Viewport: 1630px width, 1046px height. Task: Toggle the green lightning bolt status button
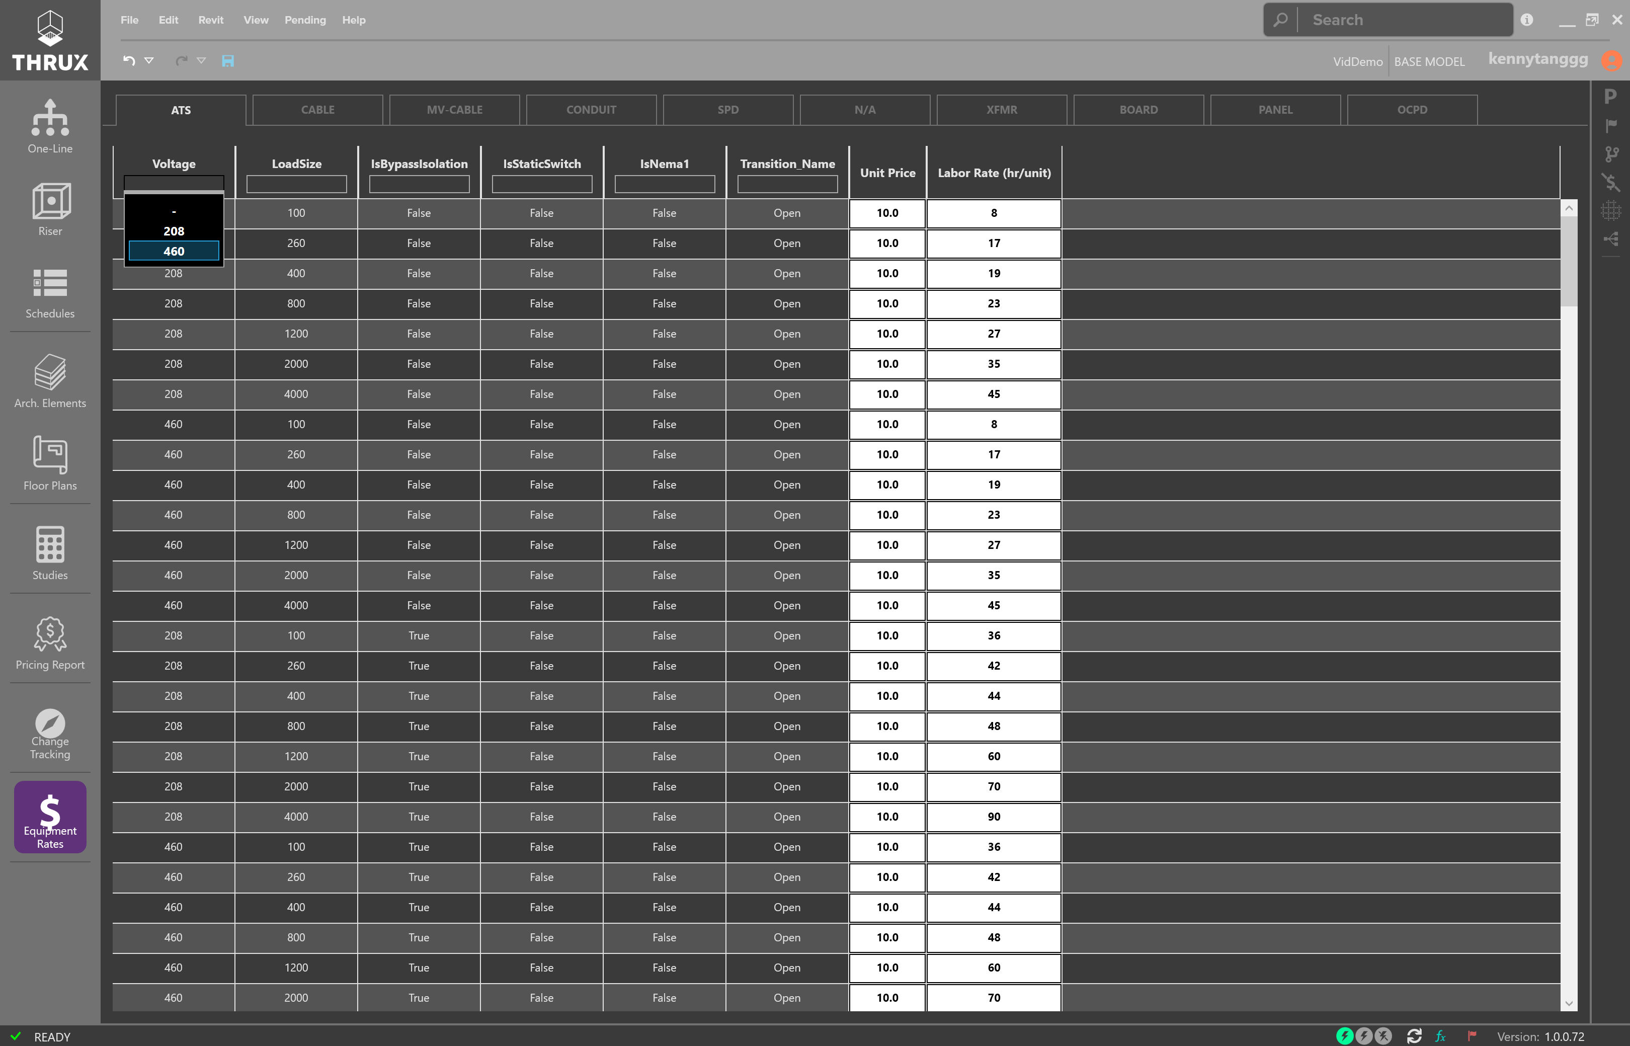[x=1345, y=1036]
